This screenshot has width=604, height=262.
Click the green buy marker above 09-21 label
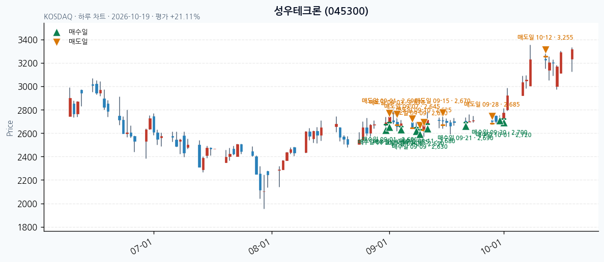tap(466, 126)
